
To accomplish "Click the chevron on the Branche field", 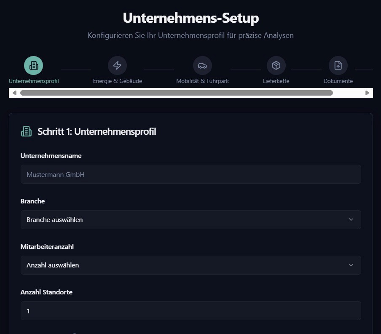I will 351,219.
